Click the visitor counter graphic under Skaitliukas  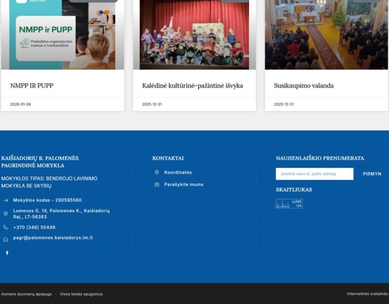coord(289,204)
